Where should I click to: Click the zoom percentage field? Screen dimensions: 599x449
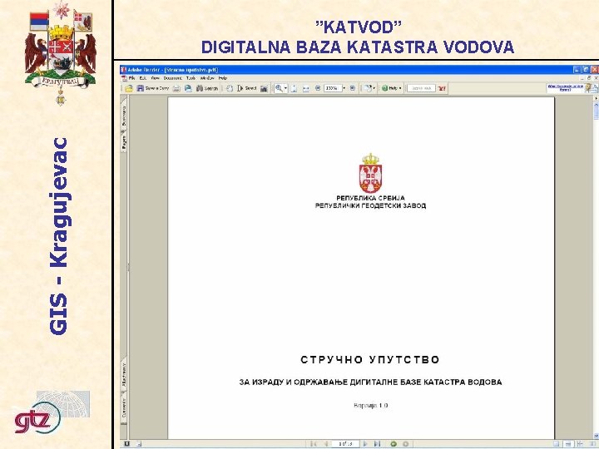pos(332,88)
